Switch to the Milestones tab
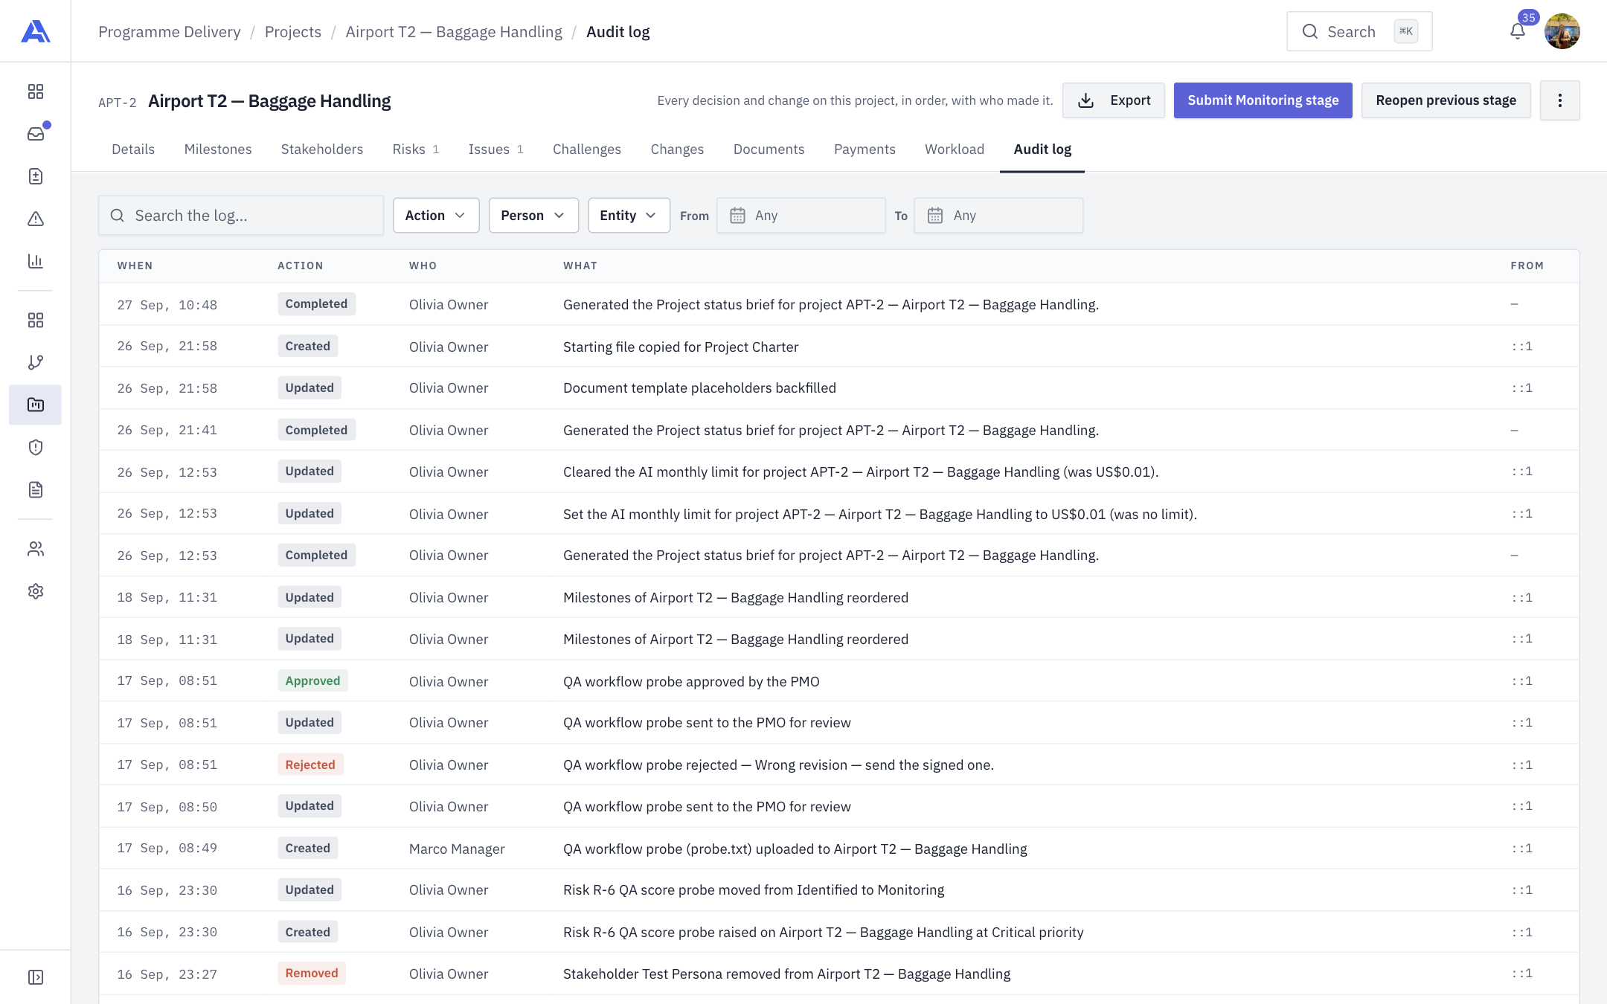 [x=218, y=149]
